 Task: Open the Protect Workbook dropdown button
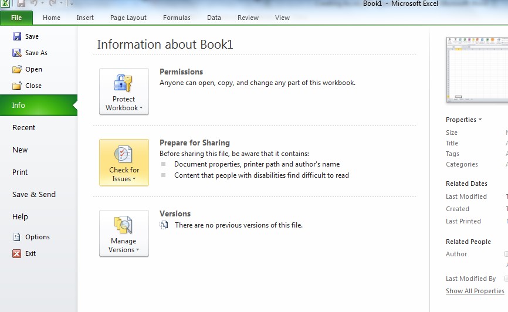click(124, 91)
